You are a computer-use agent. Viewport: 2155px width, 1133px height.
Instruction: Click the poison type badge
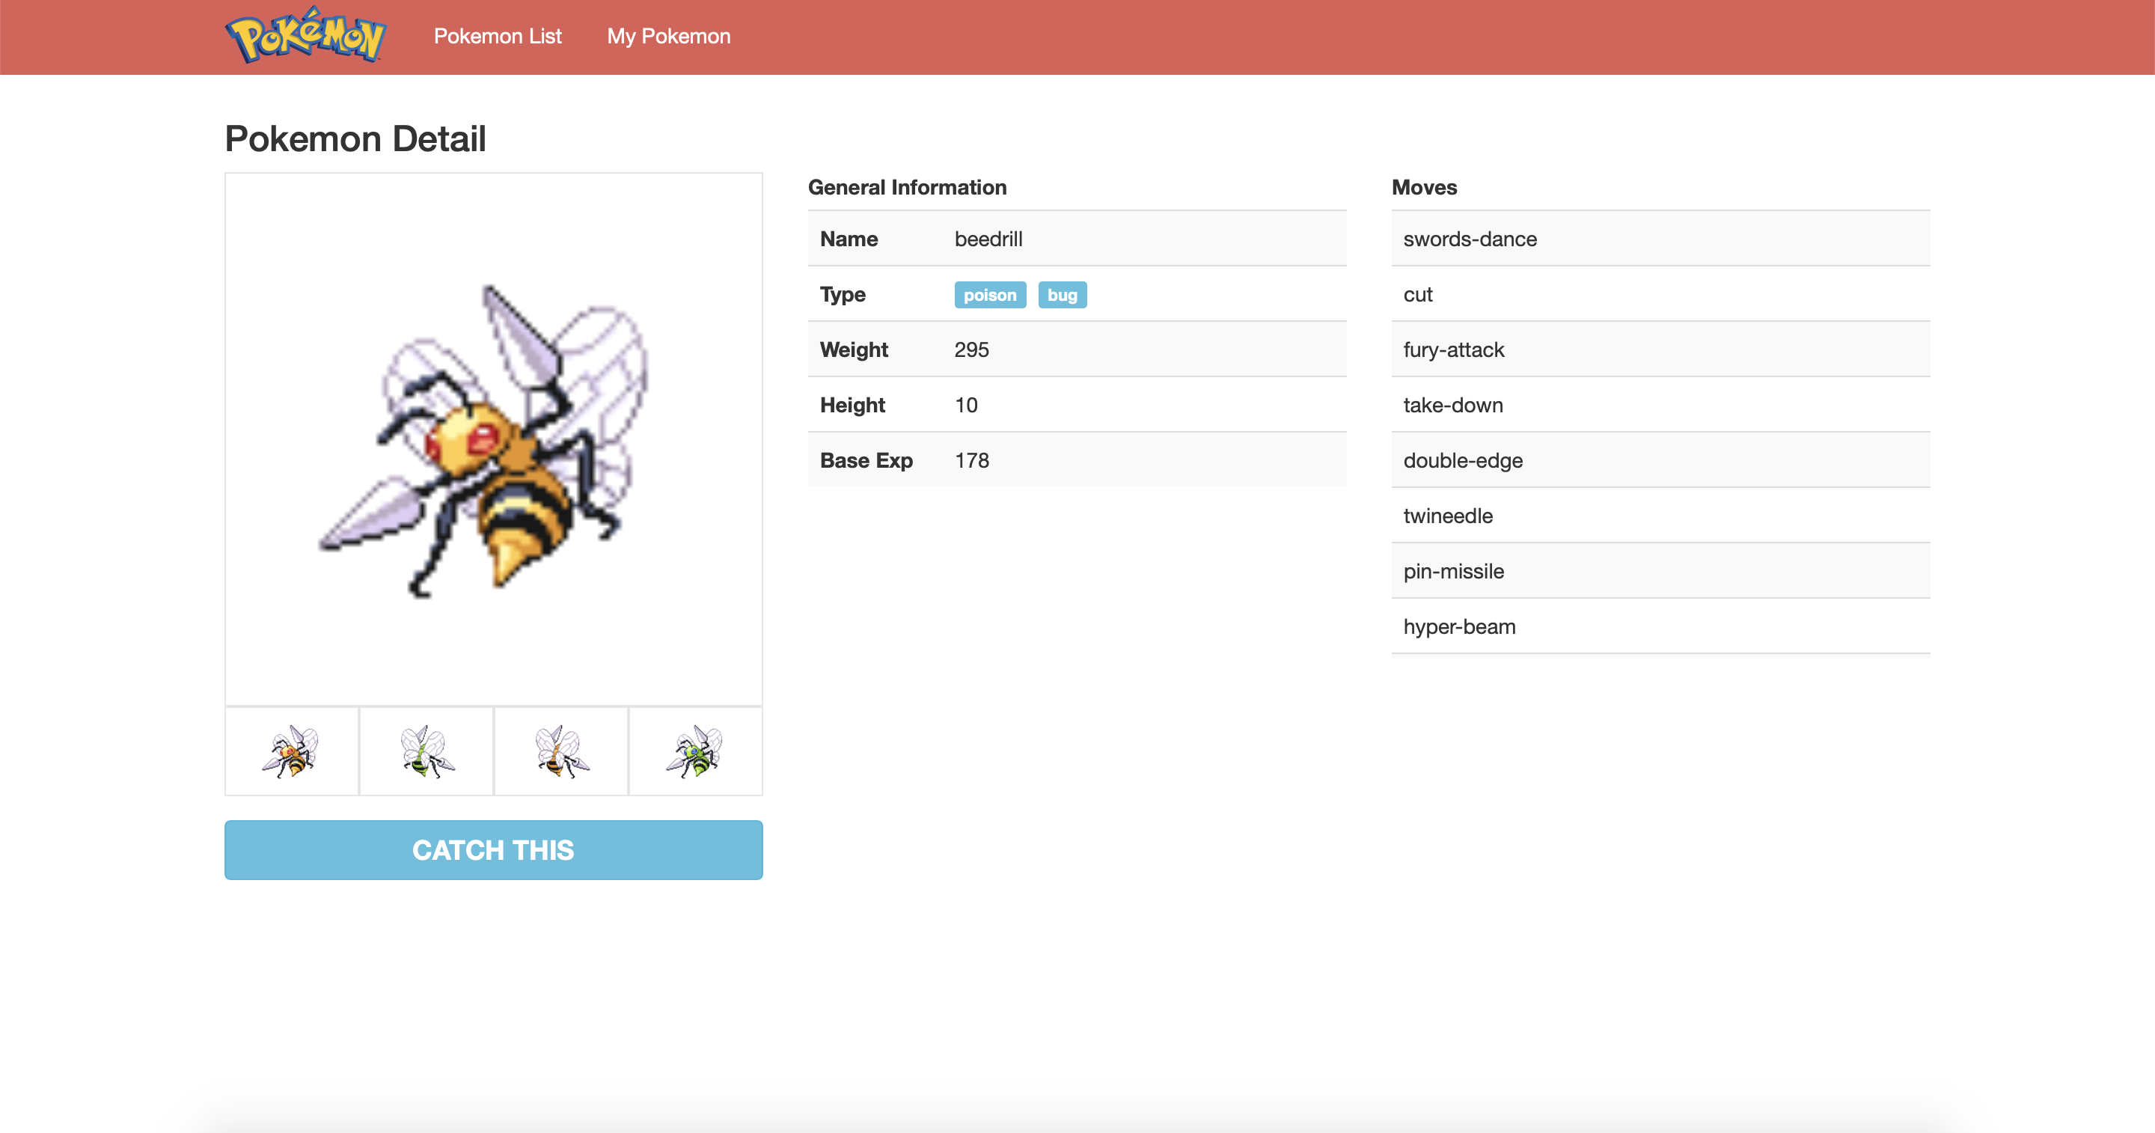pyautogui.click(x=990, y=295)
